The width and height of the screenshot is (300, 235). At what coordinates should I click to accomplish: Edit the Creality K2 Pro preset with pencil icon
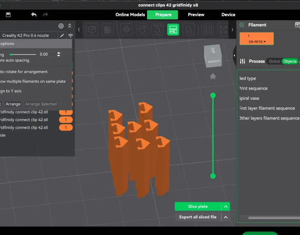coord(62,36)
